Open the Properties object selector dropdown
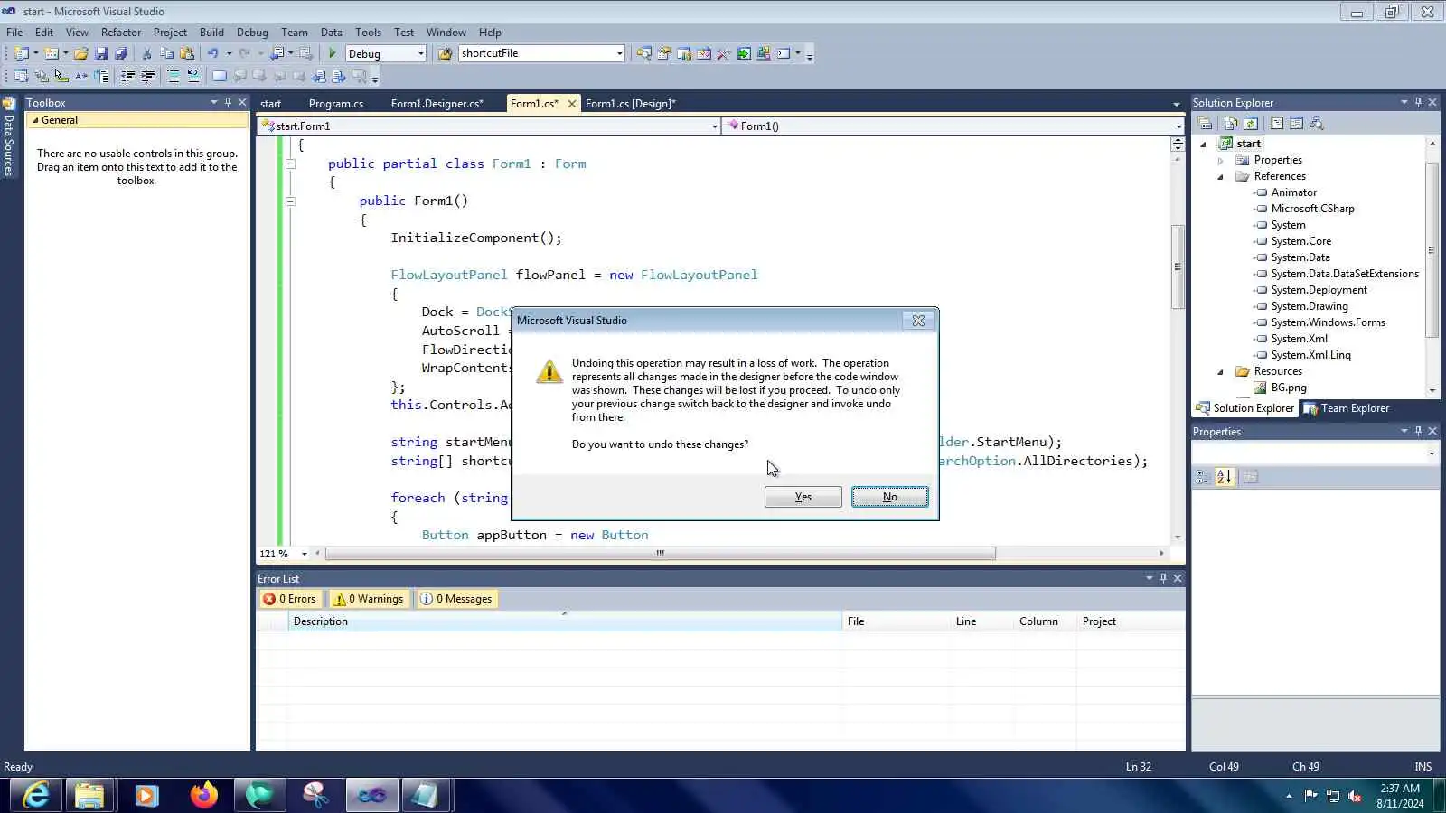The image size is (1446, 813). tap(1432, 453)
